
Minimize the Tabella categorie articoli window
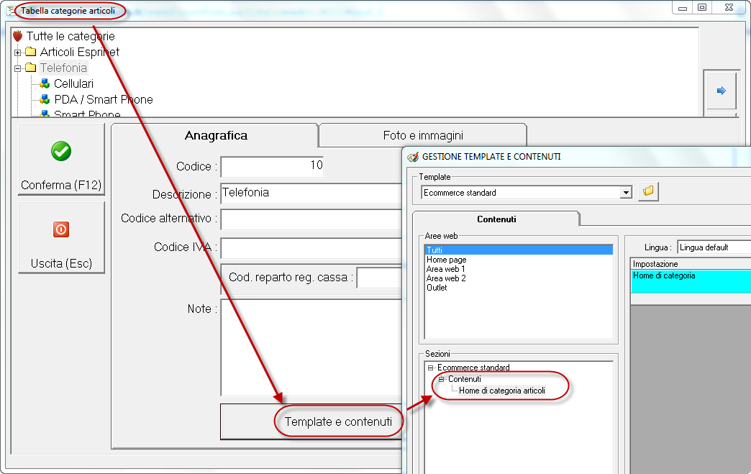(x=683, y=8)
